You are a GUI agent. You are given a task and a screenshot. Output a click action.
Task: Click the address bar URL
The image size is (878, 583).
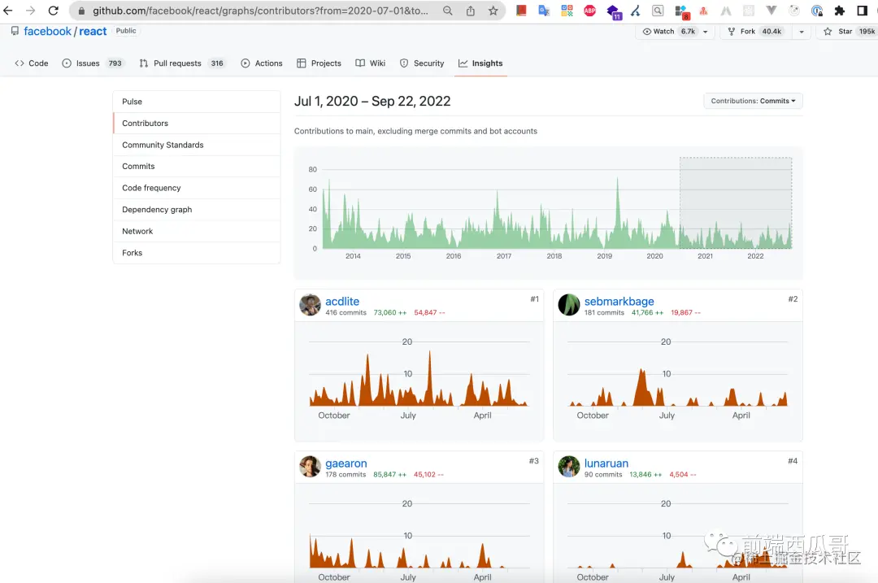coord(260,11)
